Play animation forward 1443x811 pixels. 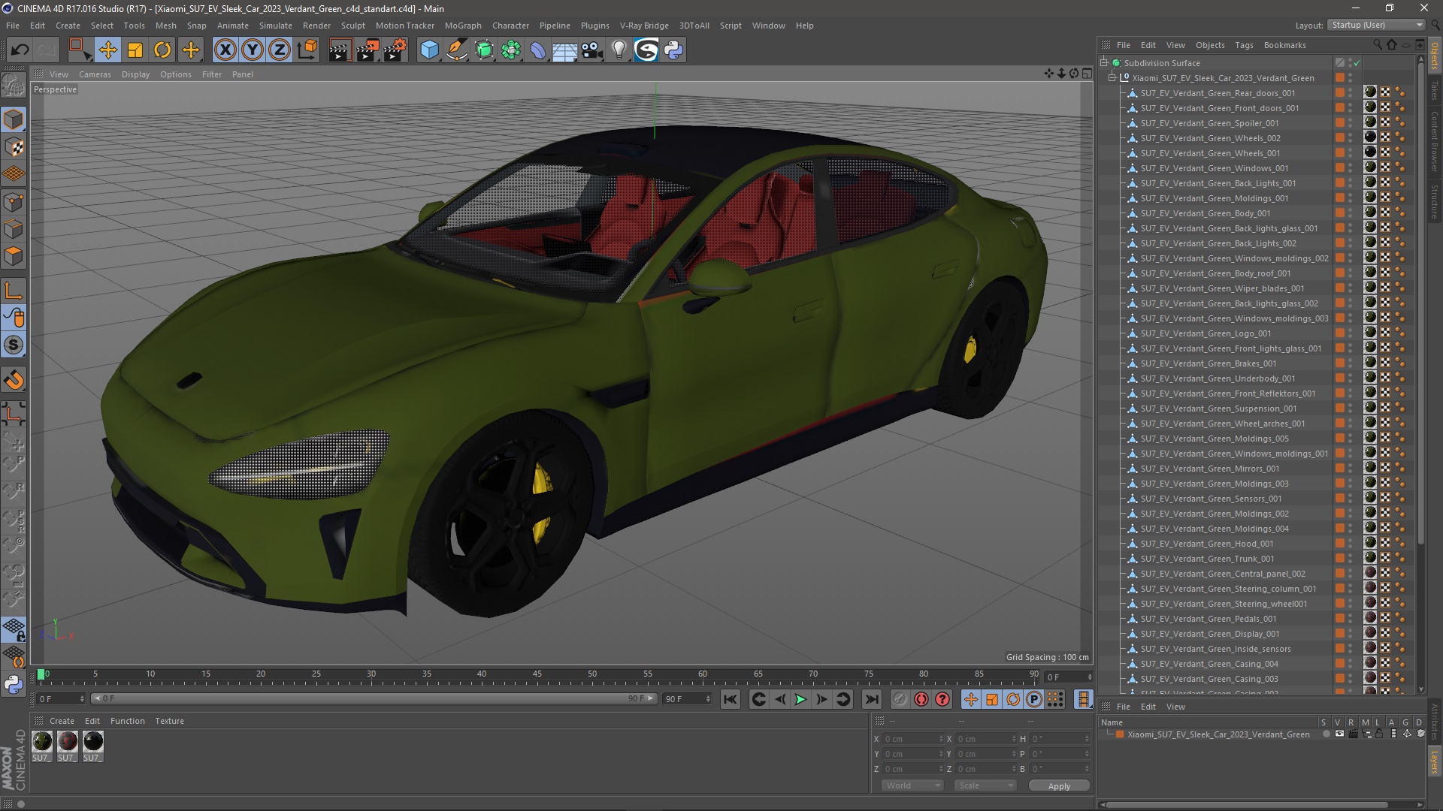pyautogui.click(x=800, y=700)
